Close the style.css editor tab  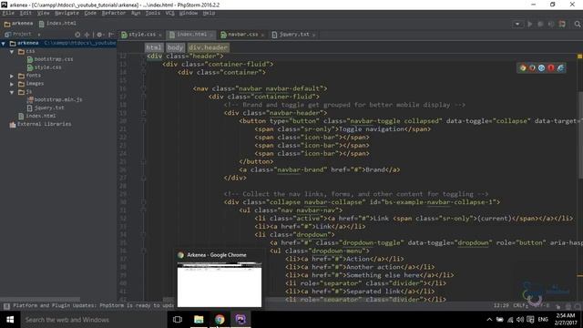(x=160, y=35)
